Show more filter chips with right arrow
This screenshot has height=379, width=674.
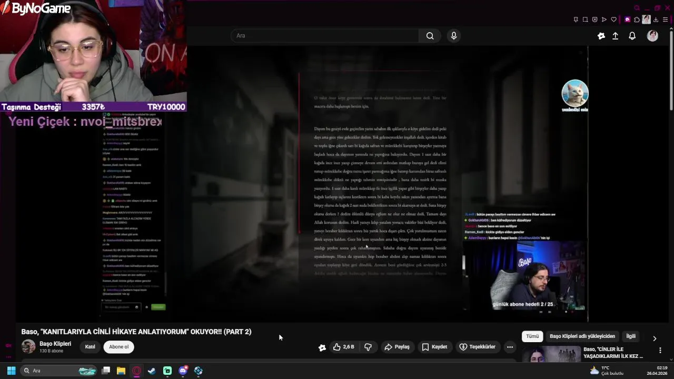655,338
